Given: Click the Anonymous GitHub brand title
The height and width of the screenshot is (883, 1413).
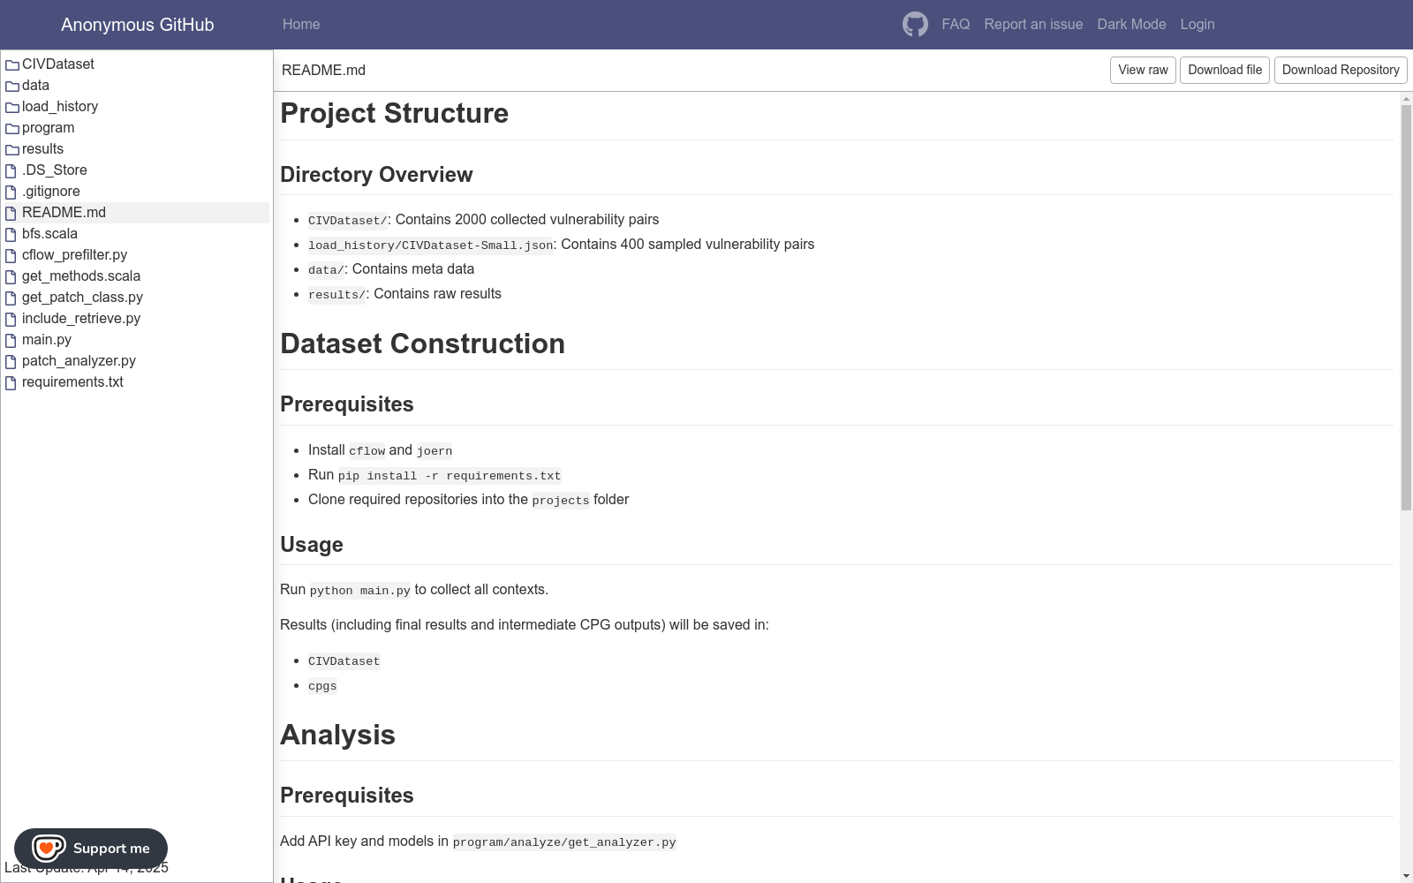Looking at the screenshot, I should [137, 25].
